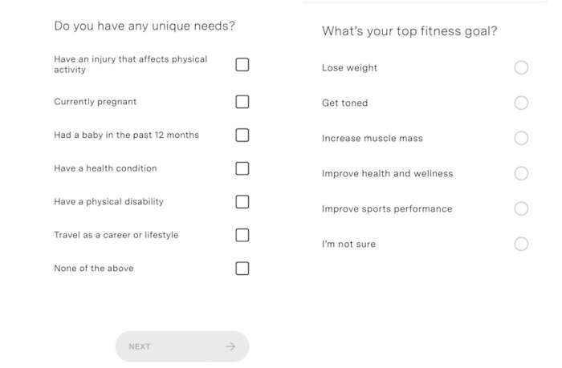
Task: Tick the Currently pregnant checkbox
Action: point(242,102)
